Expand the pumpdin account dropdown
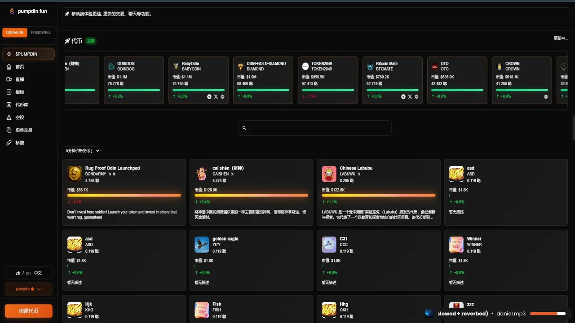 click(28, 289)
